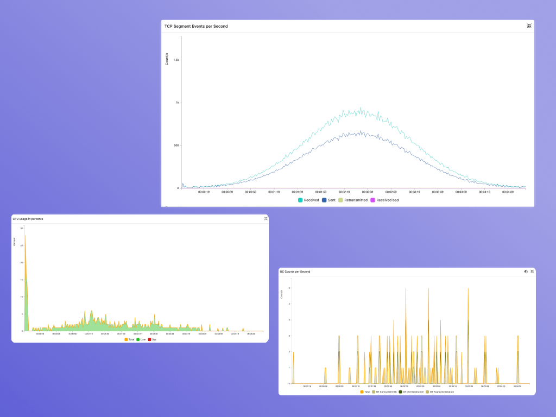Click the 'TCP Segment Events per Second' title
556x417 pixels.
pyautogui.click(x=196, y=26)
